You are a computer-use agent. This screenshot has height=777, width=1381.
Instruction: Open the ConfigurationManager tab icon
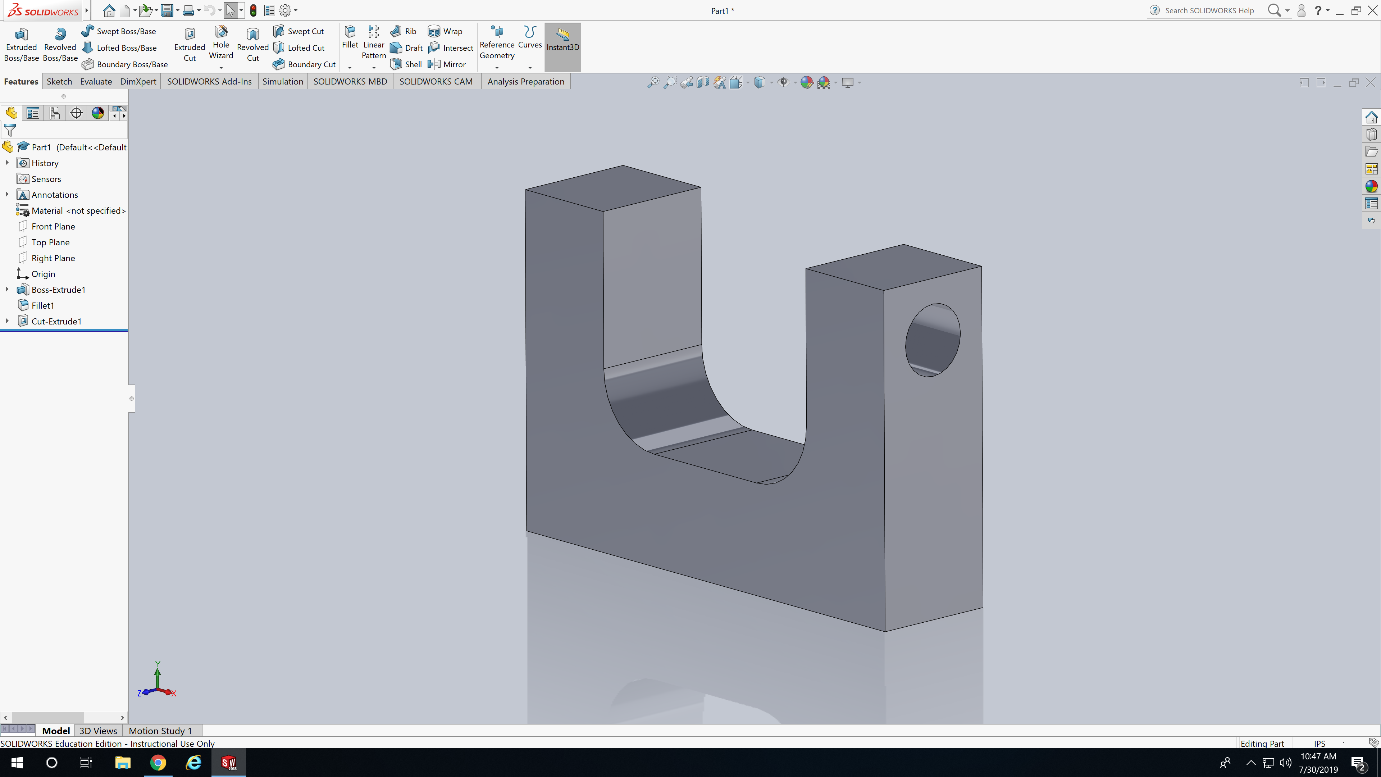(x=55, y=113)
